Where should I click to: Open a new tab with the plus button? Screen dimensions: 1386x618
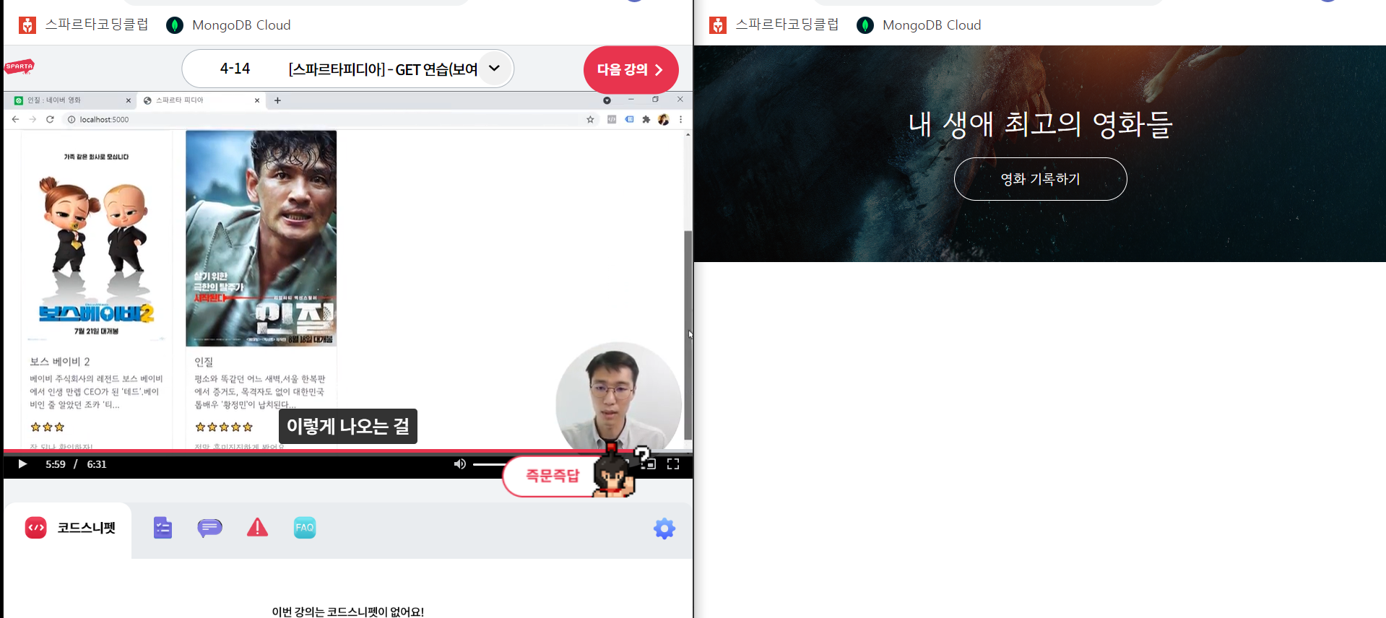coord(277,100)
